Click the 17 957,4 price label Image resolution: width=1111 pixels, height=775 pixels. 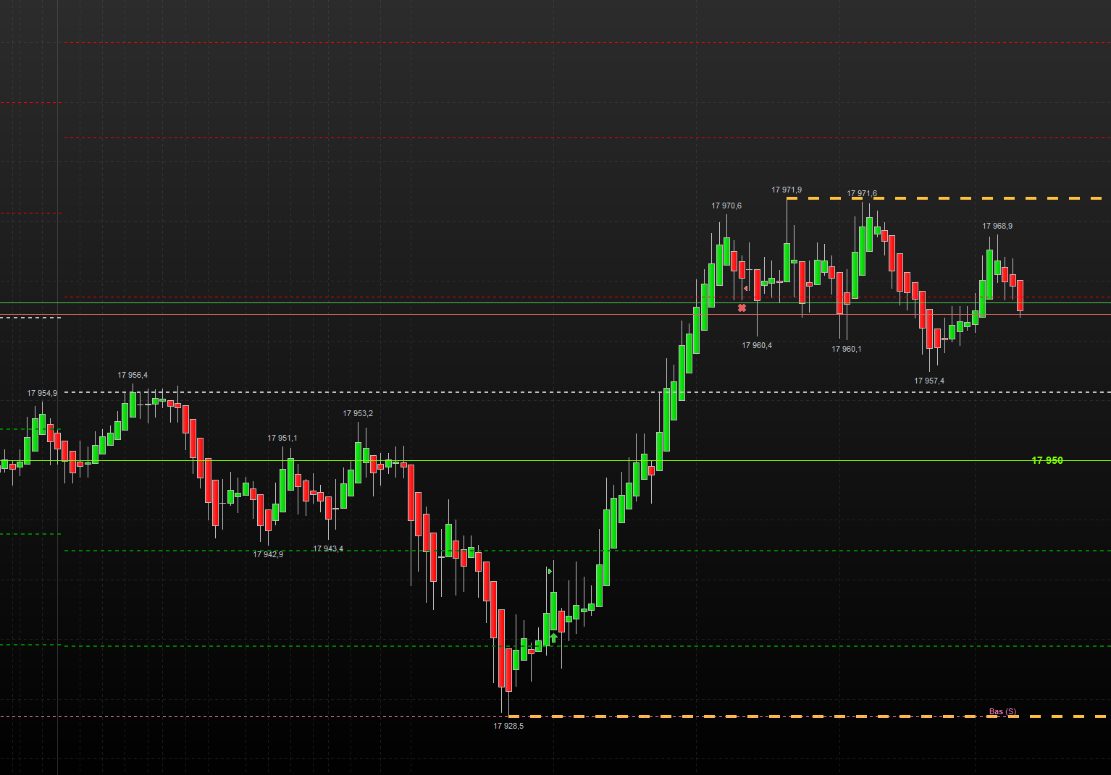(x=929, y=381)
